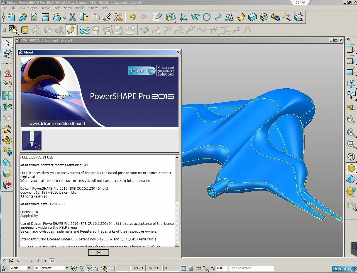Click the yellow cylinder primitive surface icon

point(25,30)
